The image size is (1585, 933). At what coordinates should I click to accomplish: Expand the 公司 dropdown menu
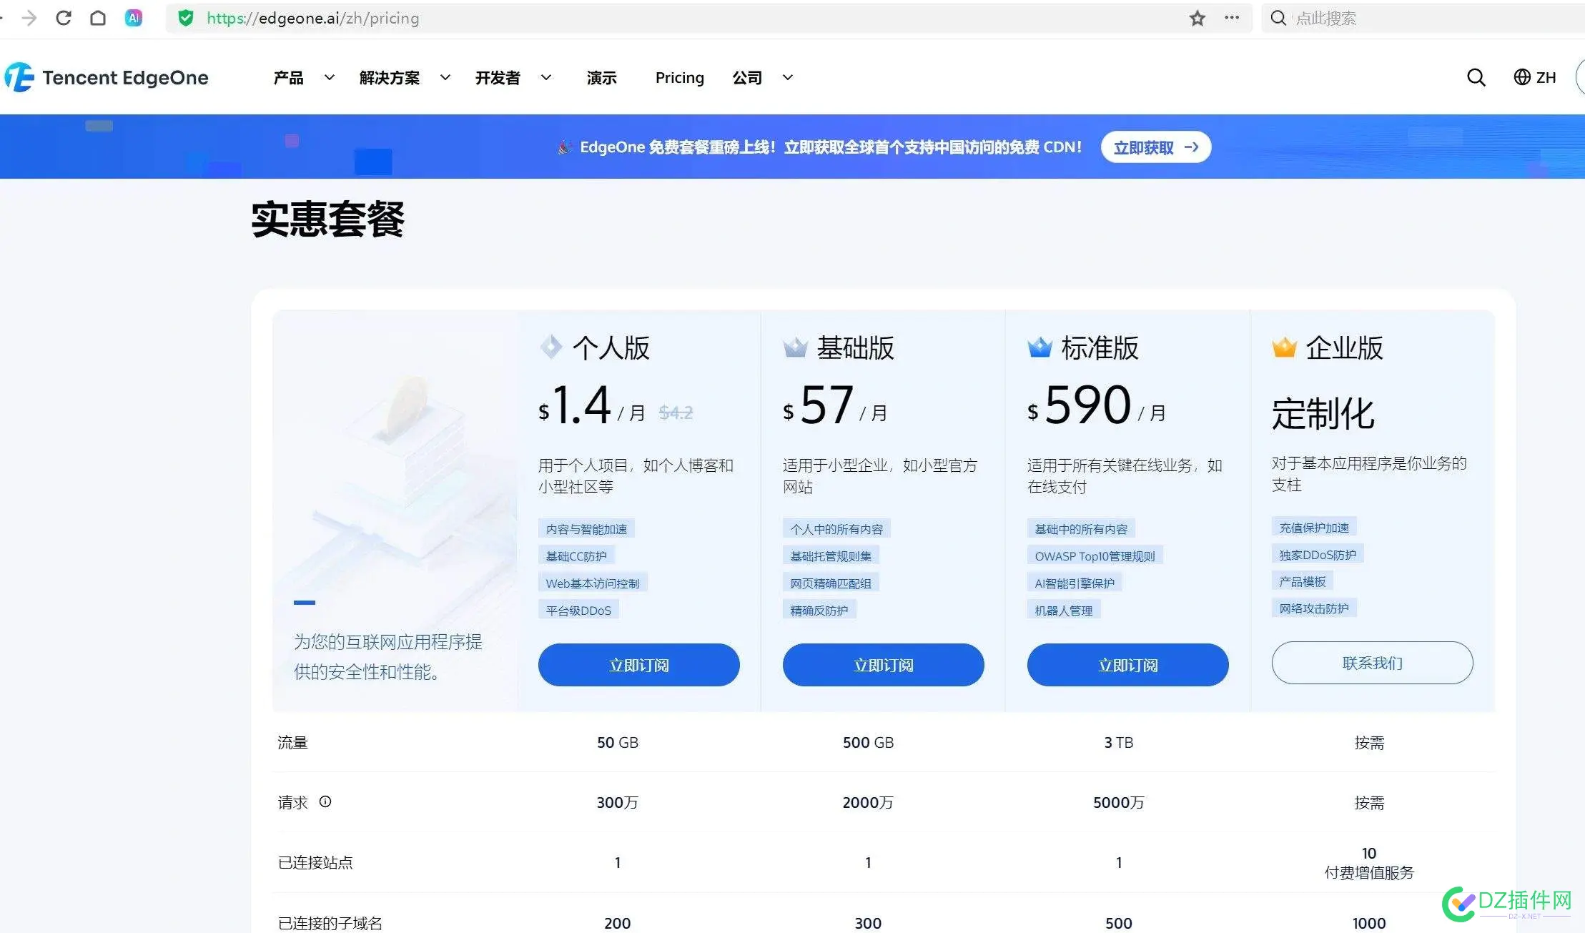[x=762, y=77]
